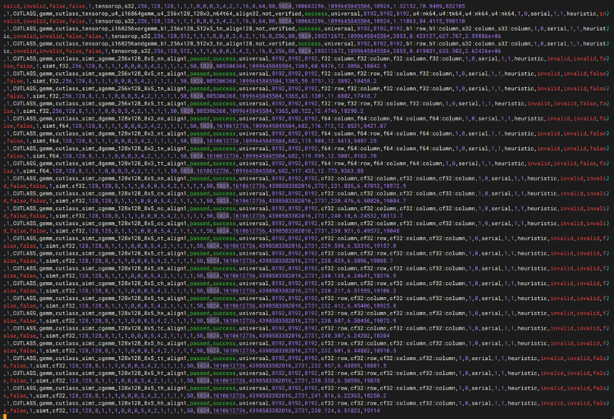Click the cgemm result value 18313.7

391,216
